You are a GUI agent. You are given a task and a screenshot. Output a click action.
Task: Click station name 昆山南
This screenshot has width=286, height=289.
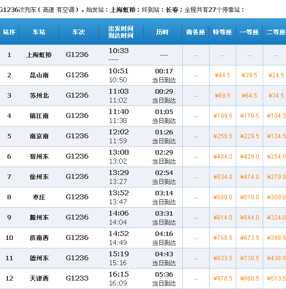coord(39,75)
